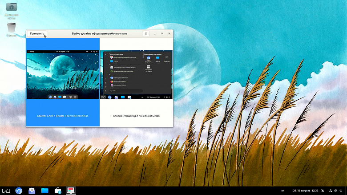Click the classic view layout caption text
The image size is (347, 195).
(x=136, y=116)
